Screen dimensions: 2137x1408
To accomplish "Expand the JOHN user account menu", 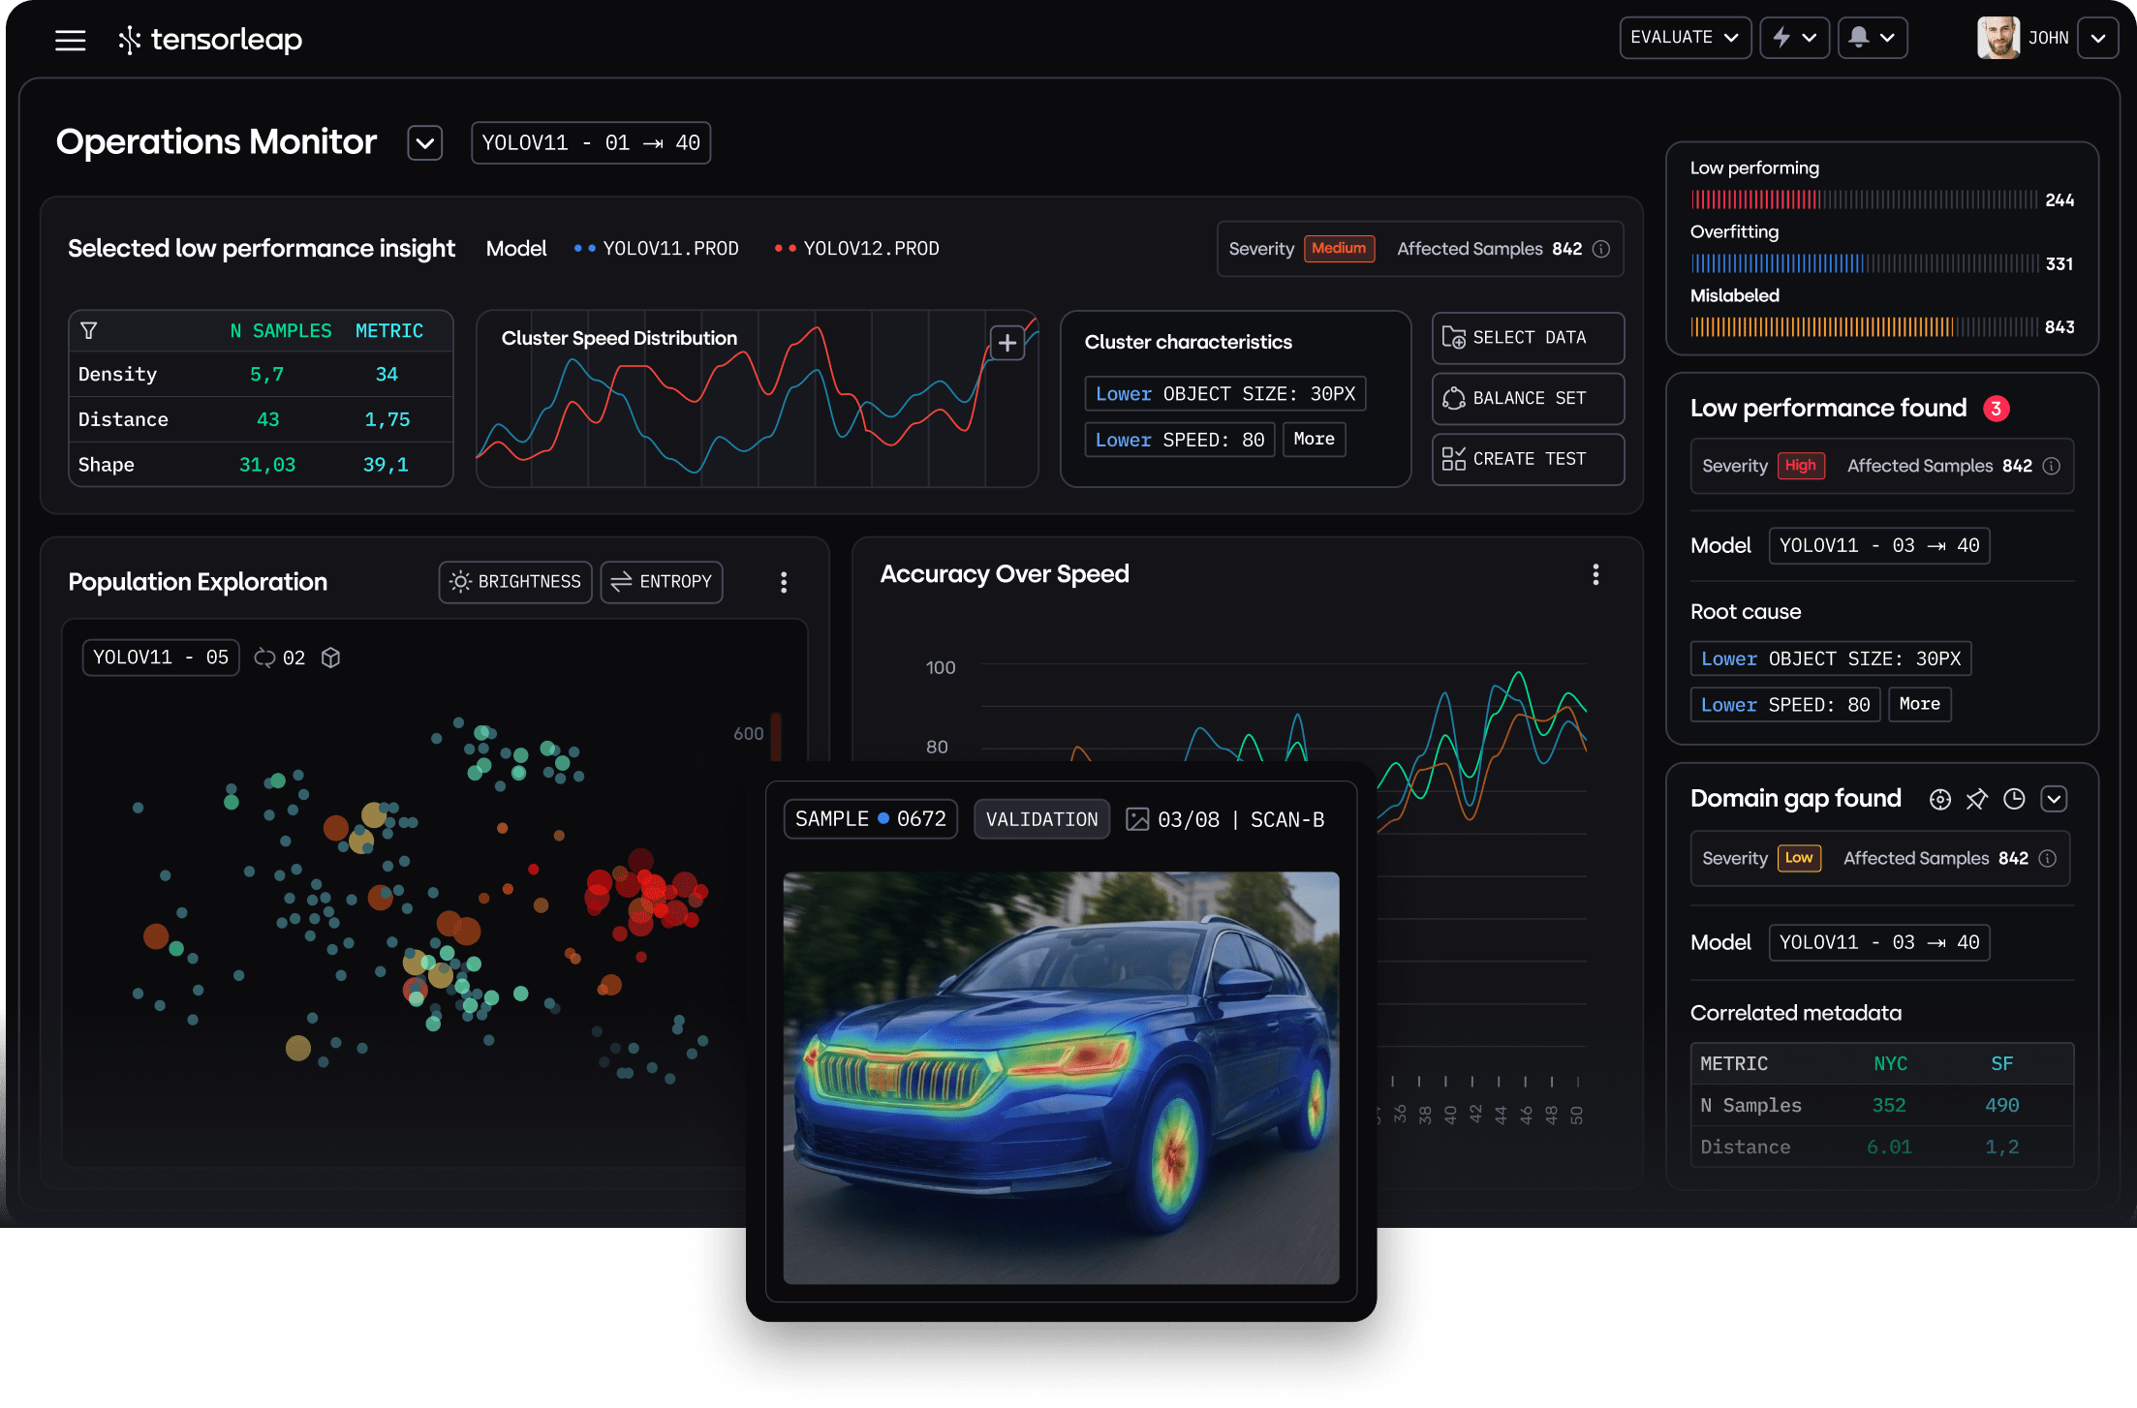I will [x=2097, y=39].
